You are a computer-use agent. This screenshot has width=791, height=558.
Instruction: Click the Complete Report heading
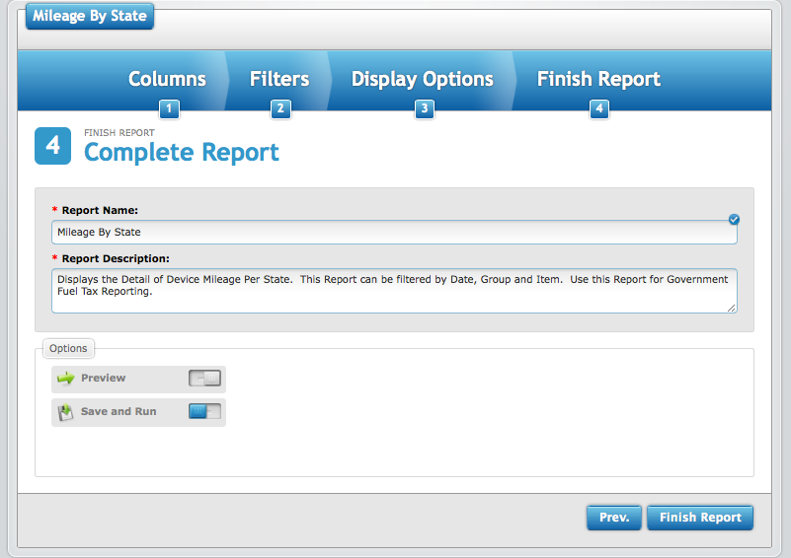(x=182, y=153)
